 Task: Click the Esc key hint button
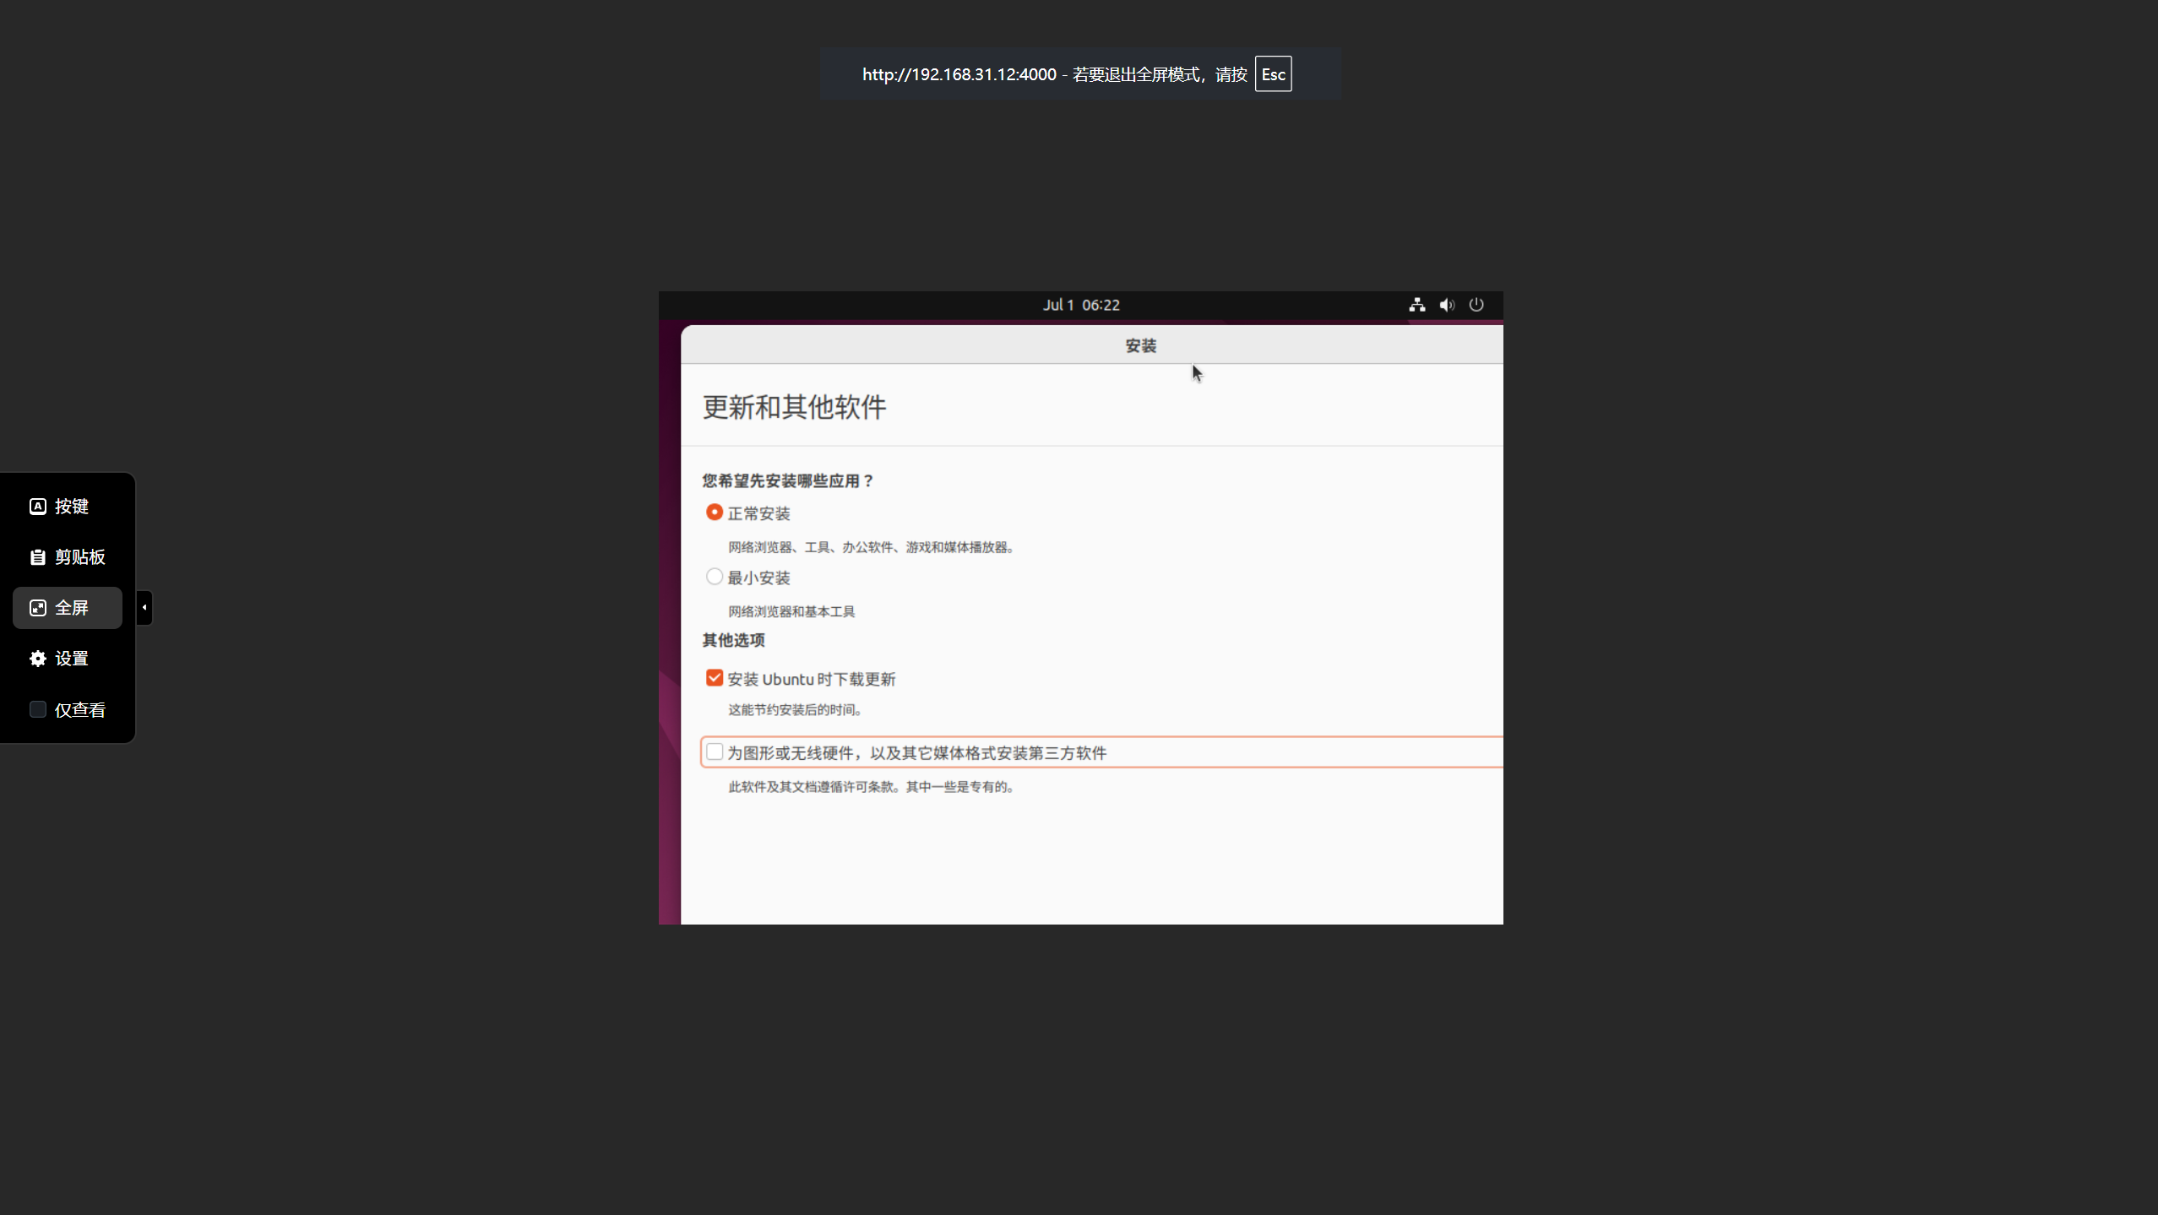(x=1273, y=74)
